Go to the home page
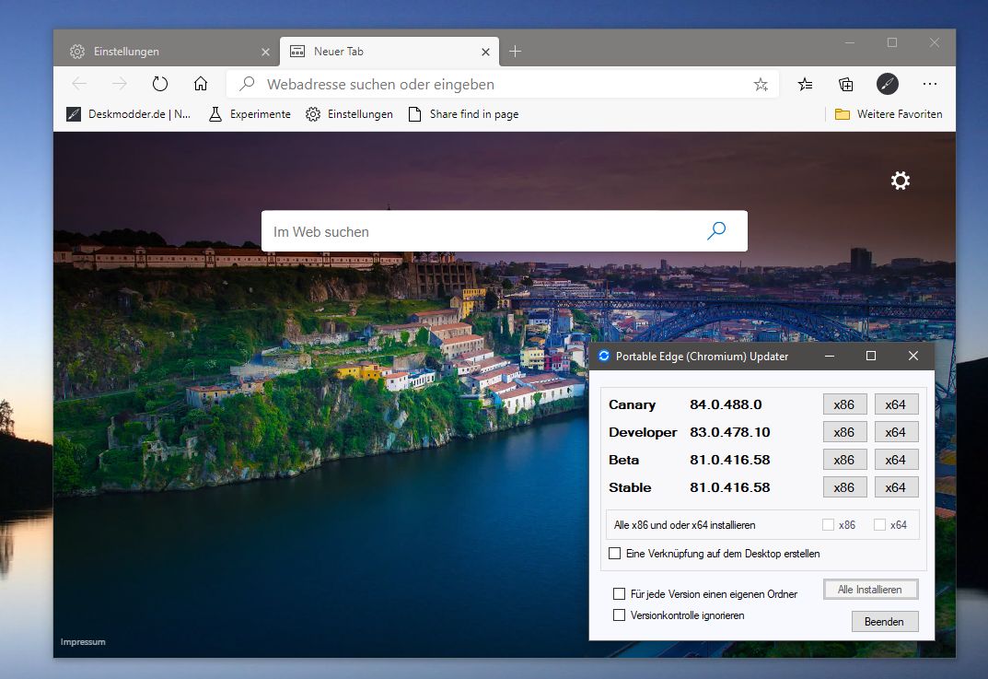The image size is (988, 679). click(x=201, y=84)
